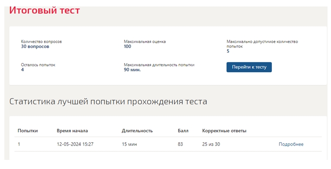The width and height of the screenshot is (331, 169).
Task: Click the "Корректные ответы" column header
Action: [224, 131]
